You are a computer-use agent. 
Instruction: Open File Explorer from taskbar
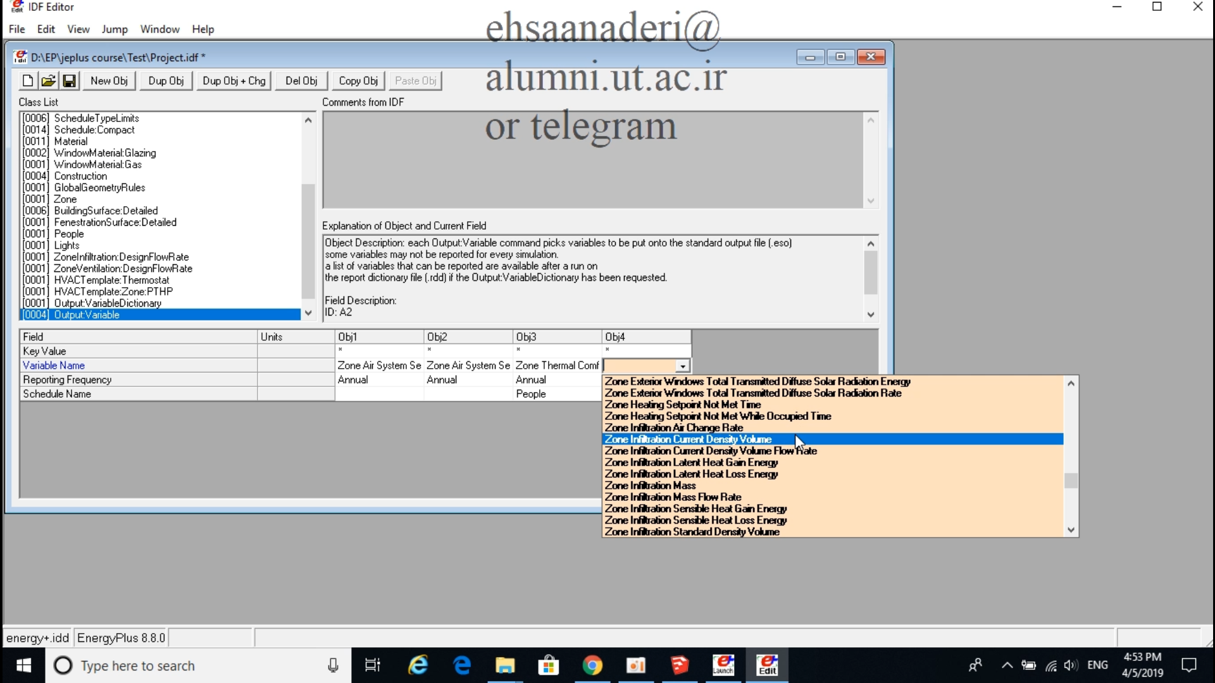point(505,665)
